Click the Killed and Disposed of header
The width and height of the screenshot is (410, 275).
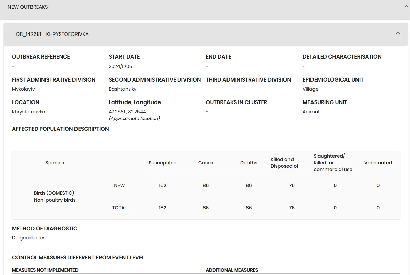[284, 163]
